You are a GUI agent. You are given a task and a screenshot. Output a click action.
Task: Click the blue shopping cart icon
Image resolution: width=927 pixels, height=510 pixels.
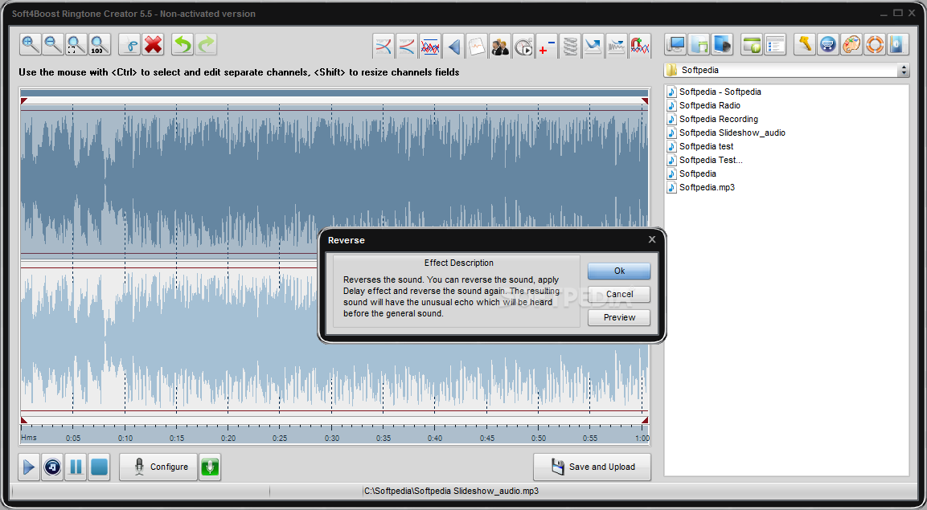pyautogui.click(x=828, y=44)
